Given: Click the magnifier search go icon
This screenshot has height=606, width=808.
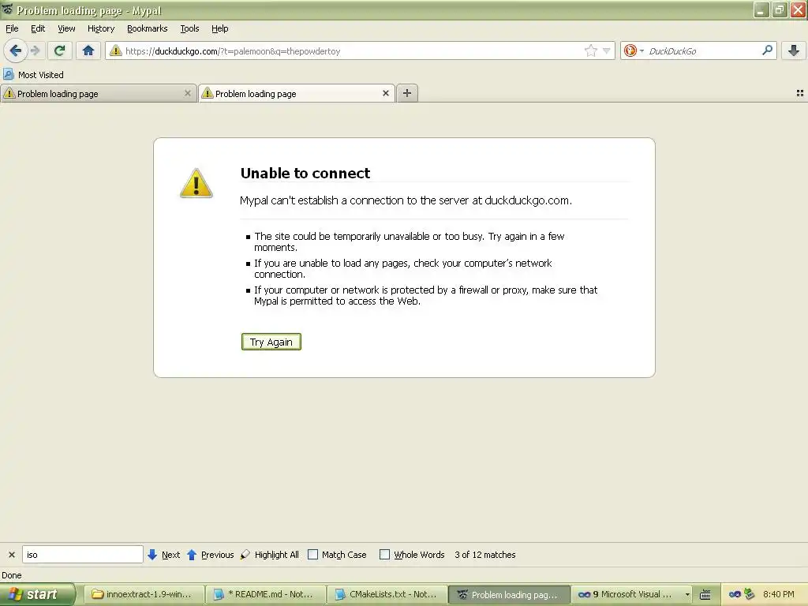Looking at the screenshot, I should [767, 50].
